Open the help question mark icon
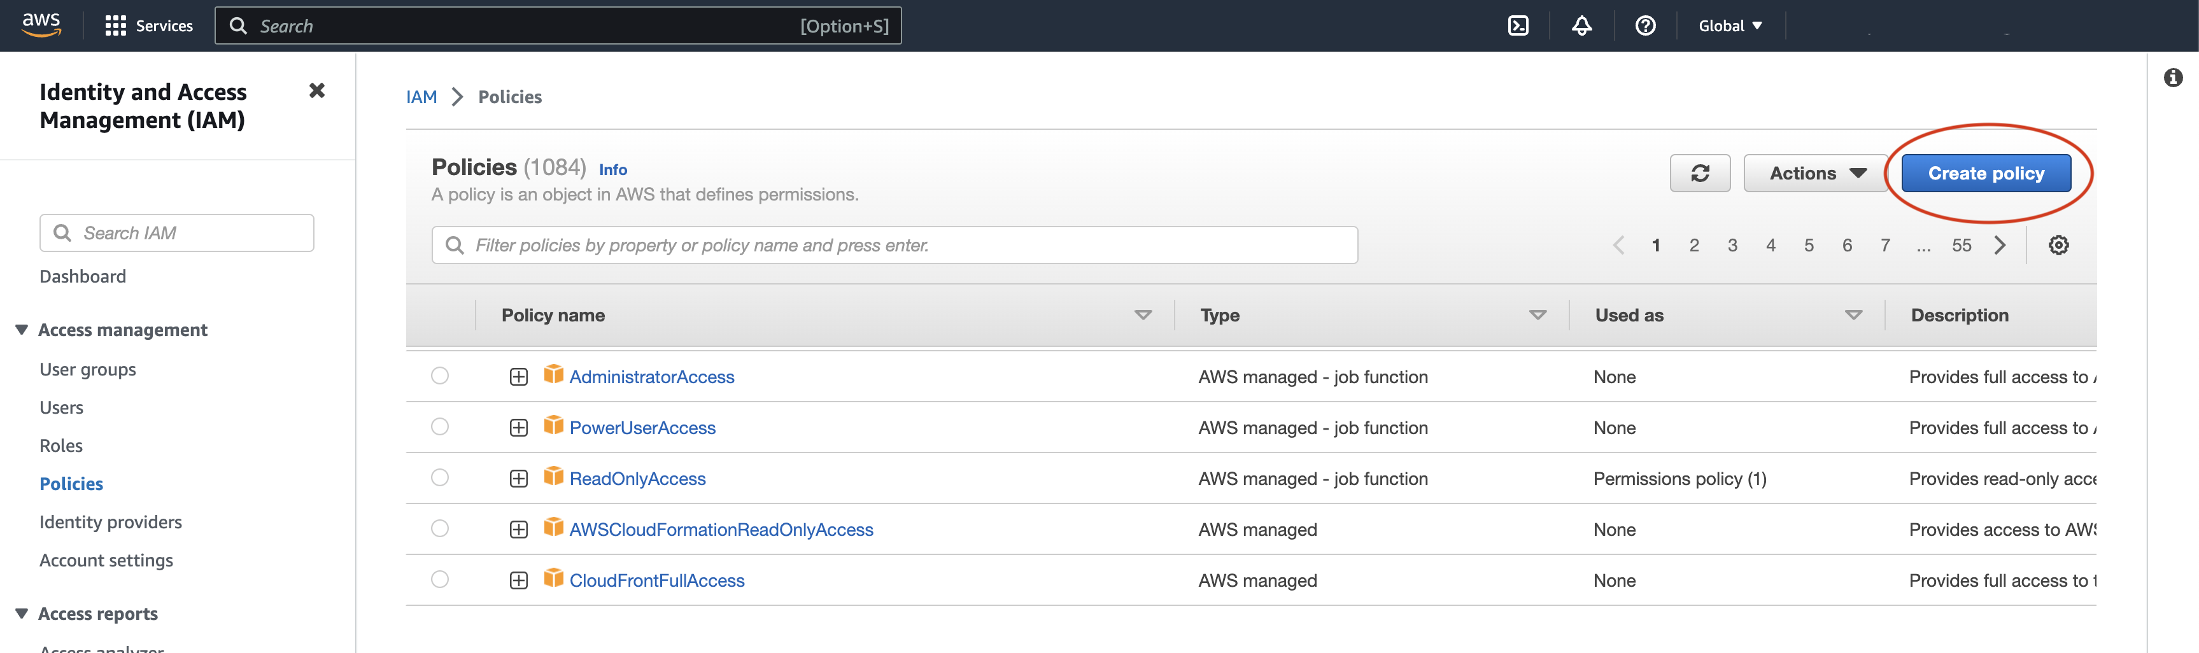 click(x=1645, y=25)
